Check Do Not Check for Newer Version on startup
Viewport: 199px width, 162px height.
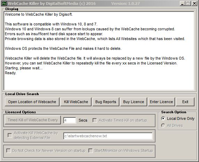[8, 151]
